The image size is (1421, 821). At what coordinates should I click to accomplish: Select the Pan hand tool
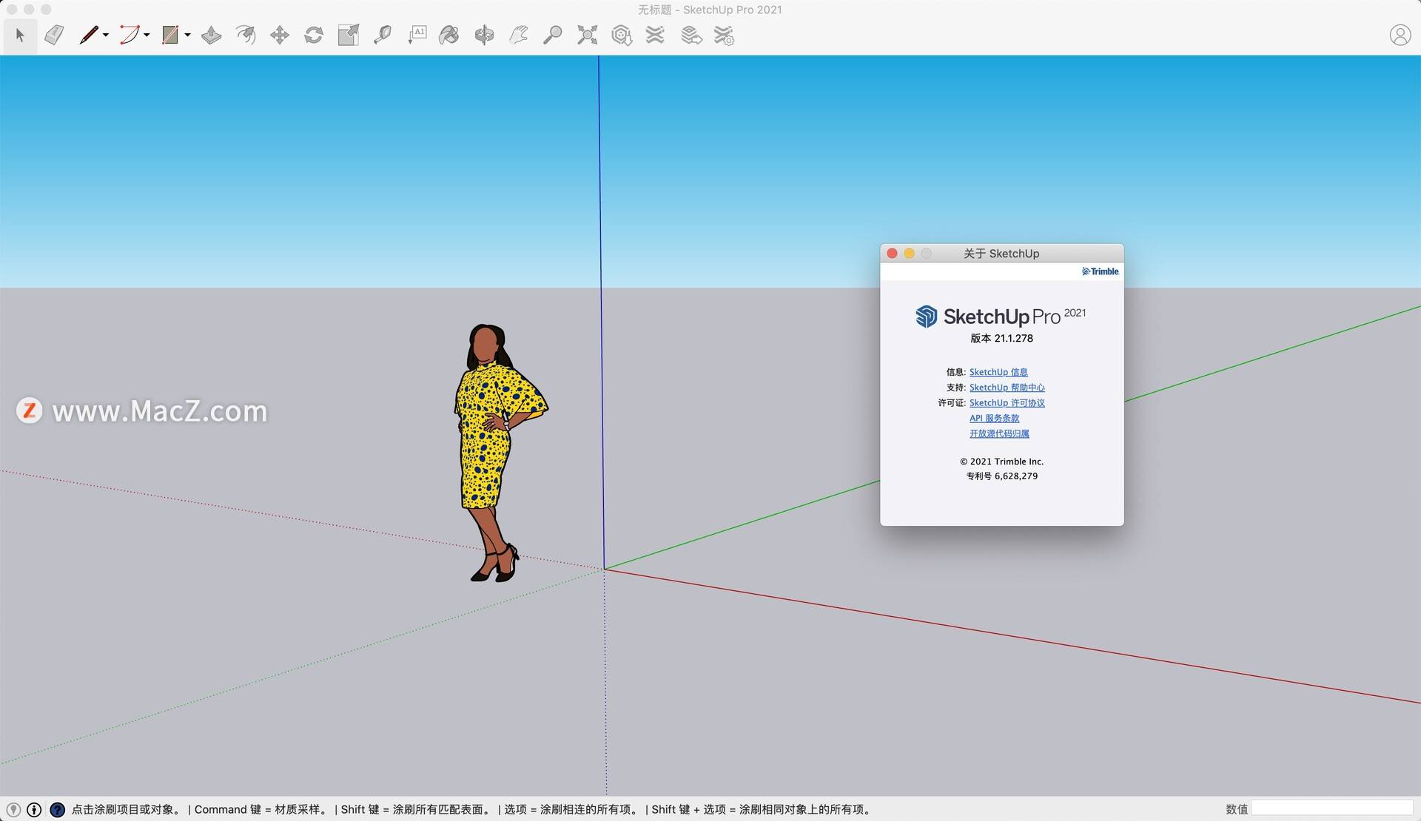click(x=518, y=35)
